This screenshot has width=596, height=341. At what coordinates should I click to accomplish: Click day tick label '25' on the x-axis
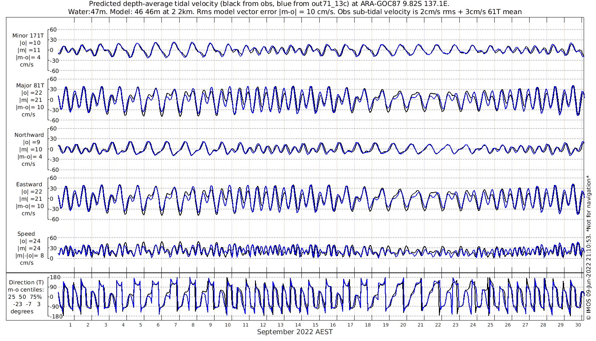[490, 325]
